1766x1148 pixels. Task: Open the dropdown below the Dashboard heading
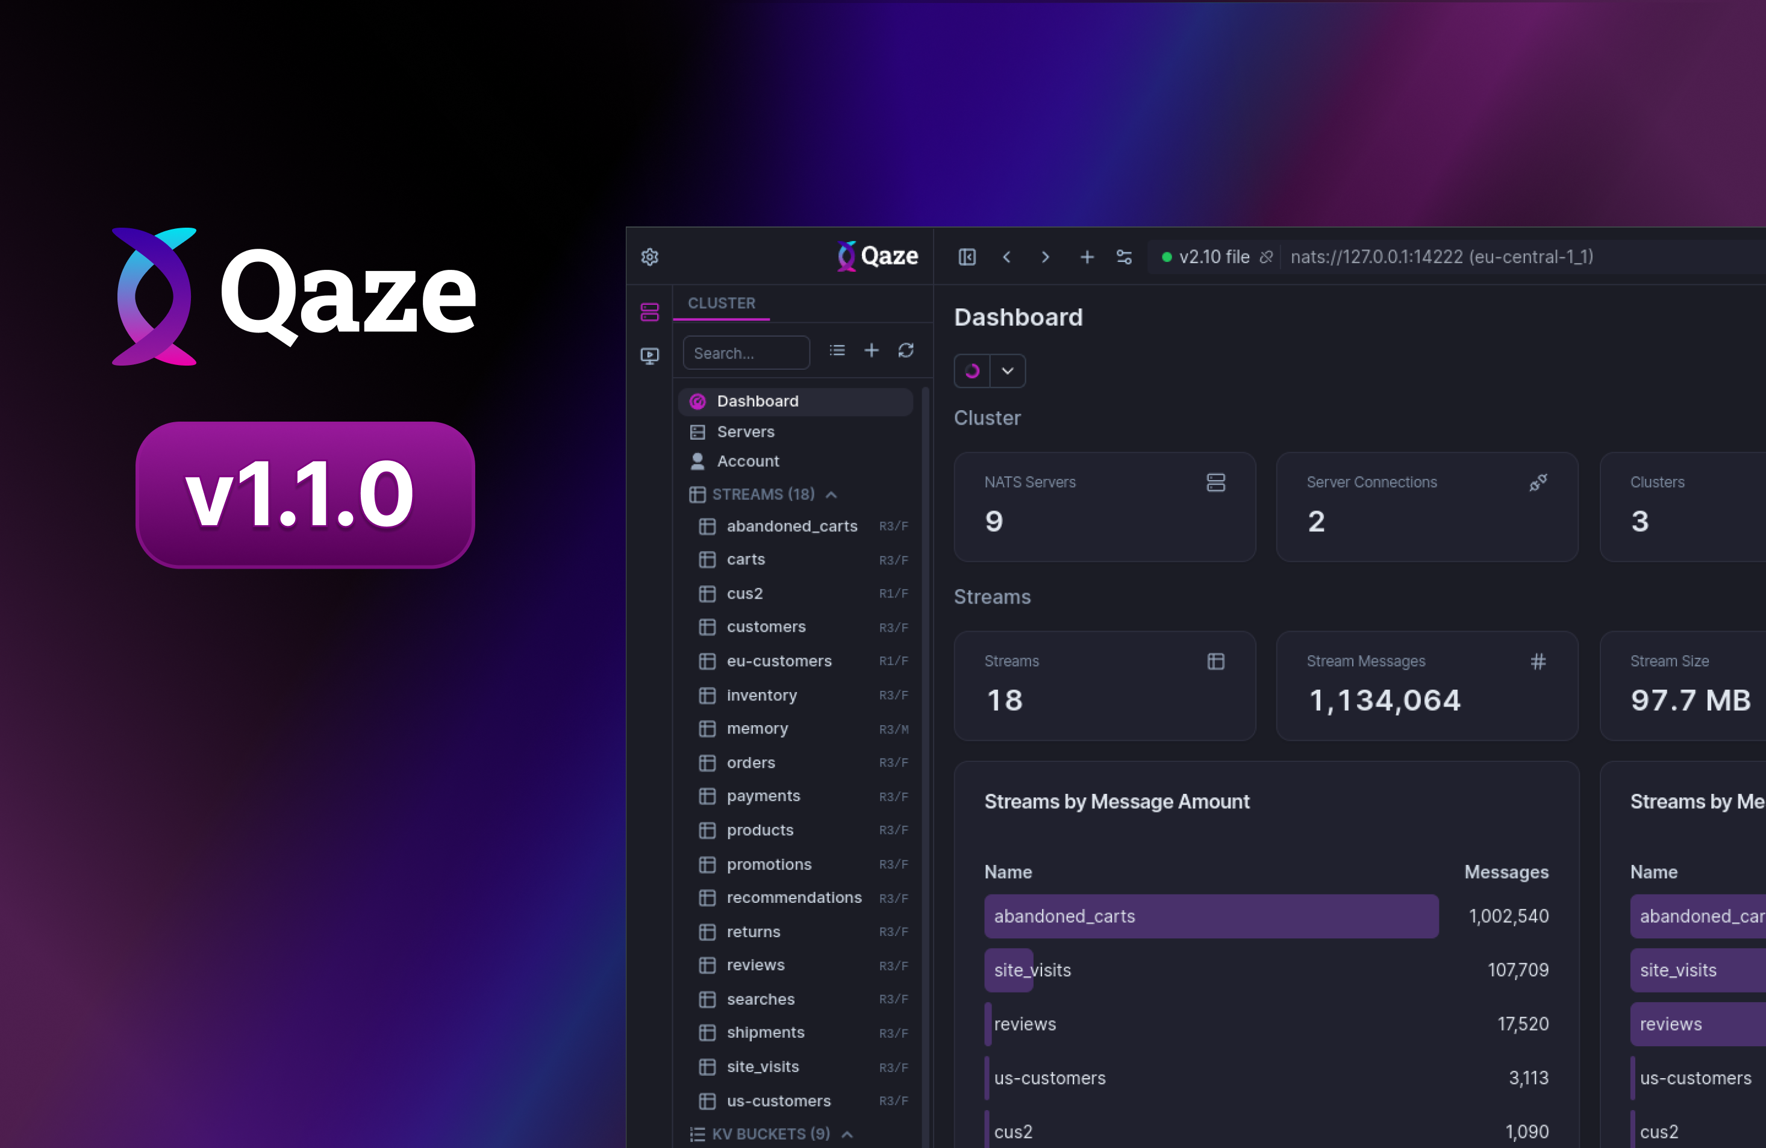click(x=1007, y=370)
